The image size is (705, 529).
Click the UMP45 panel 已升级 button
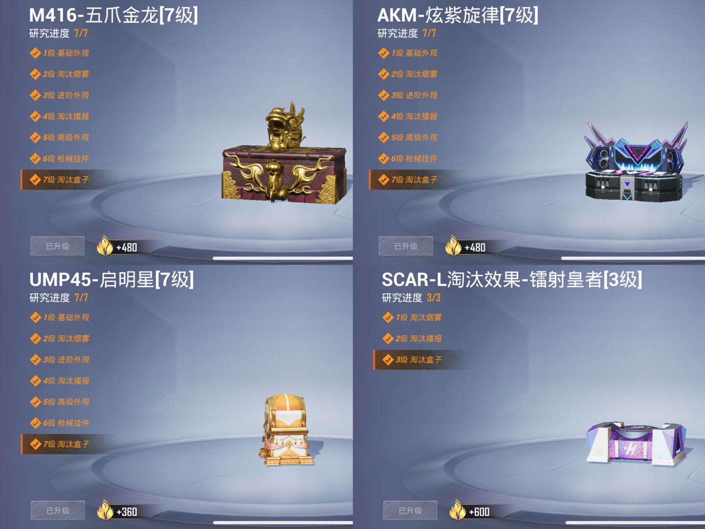tap(58, 510)
